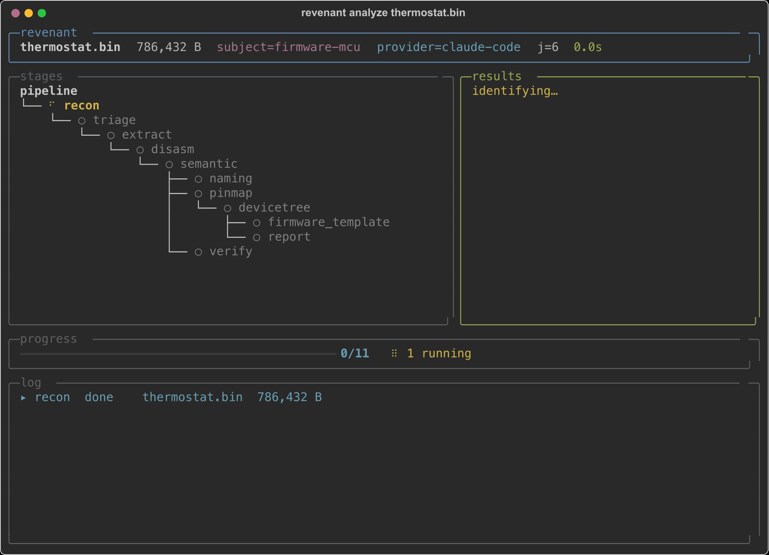Click the provider=claude-code field
Screen dimensions: 769x555
[x=449, y=47]
